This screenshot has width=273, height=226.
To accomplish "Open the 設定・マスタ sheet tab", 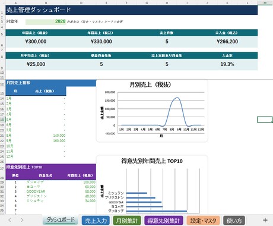I will pyautogui.click(x=203, y=221).
